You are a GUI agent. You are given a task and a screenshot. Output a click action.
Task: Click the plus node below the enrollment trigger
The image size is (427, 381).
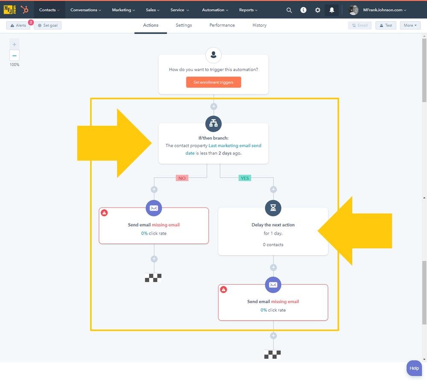(213, 106)
